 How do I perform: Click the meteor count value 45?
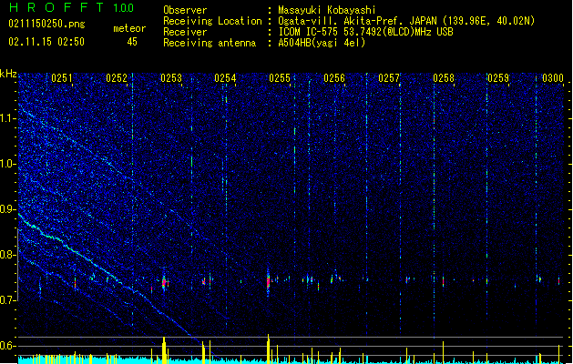(x=132, y=42)
